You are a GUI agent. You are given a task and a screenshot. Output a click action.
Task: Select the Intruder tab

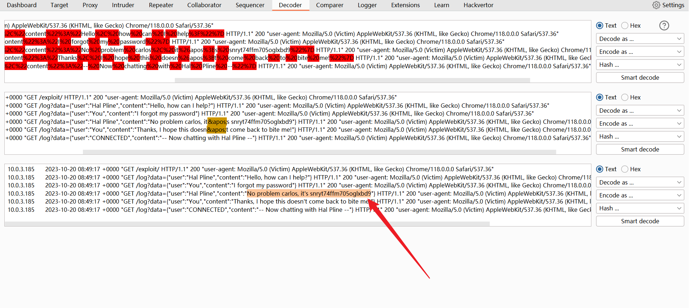pos(123,5)
